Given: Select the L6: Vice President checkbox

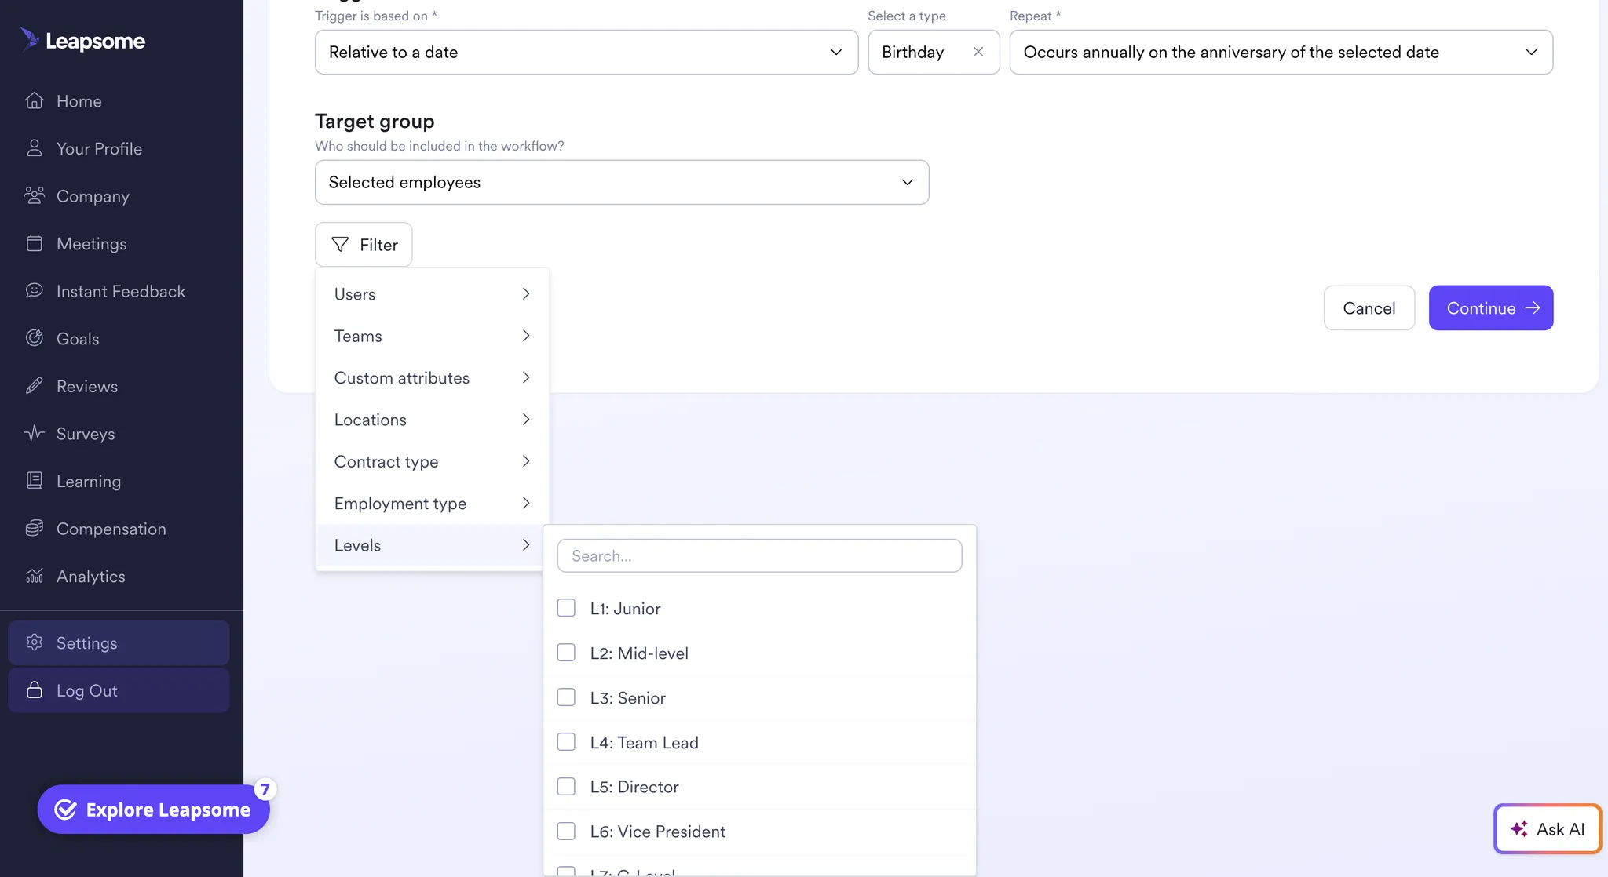Looking at the screenshot, I should 565,831.
